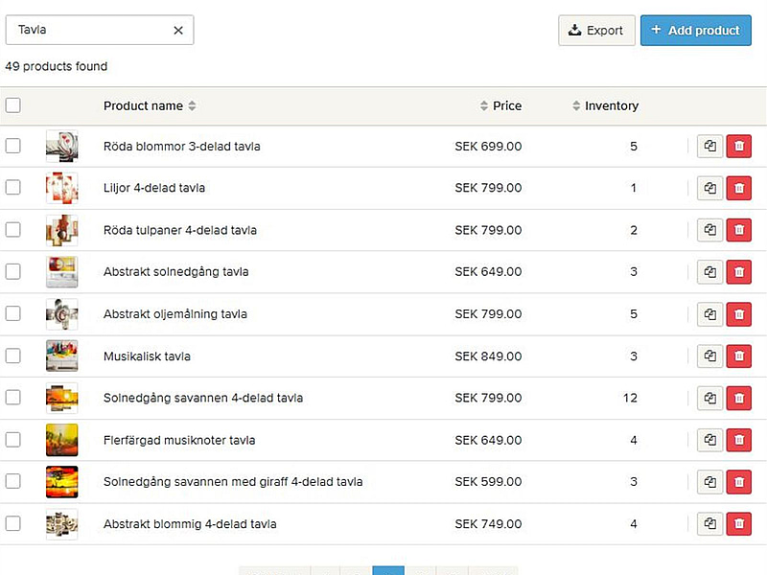The width and height of the screenshot is (767, 575).
Task: Open the Musikalisk tavla product name link
Action: click(147, 356)
